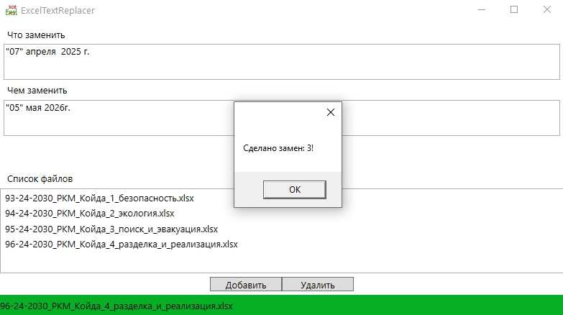Click the 'Чем заменить' label
563x315 pixels.
tap(37, 90)
